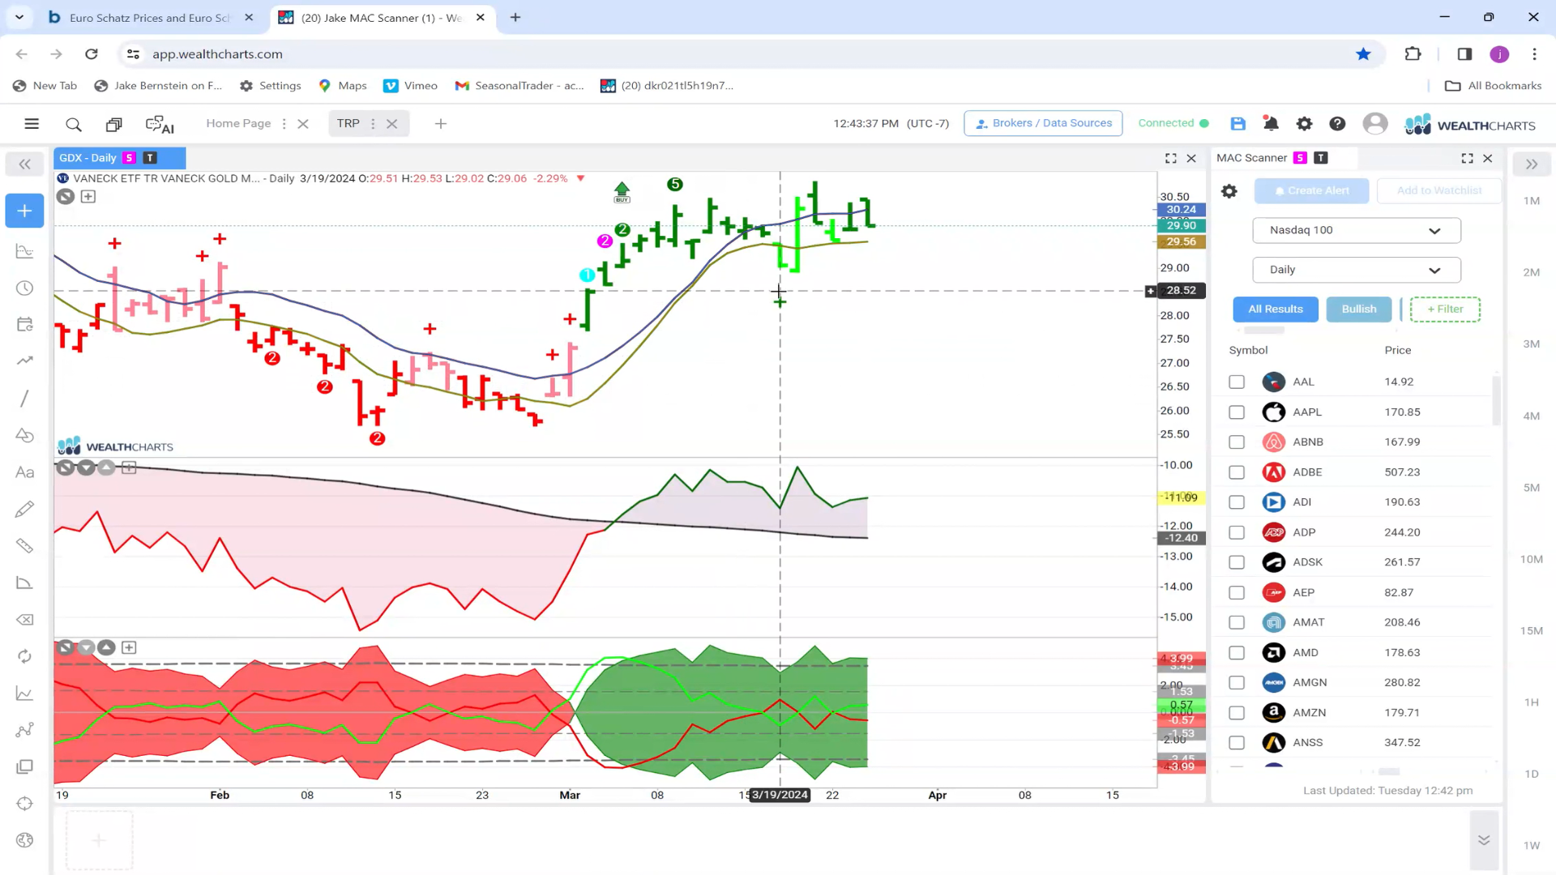1556x875 pixels.
Task: Expand right panel with double chevron
Action: [x=1531, y=164]
